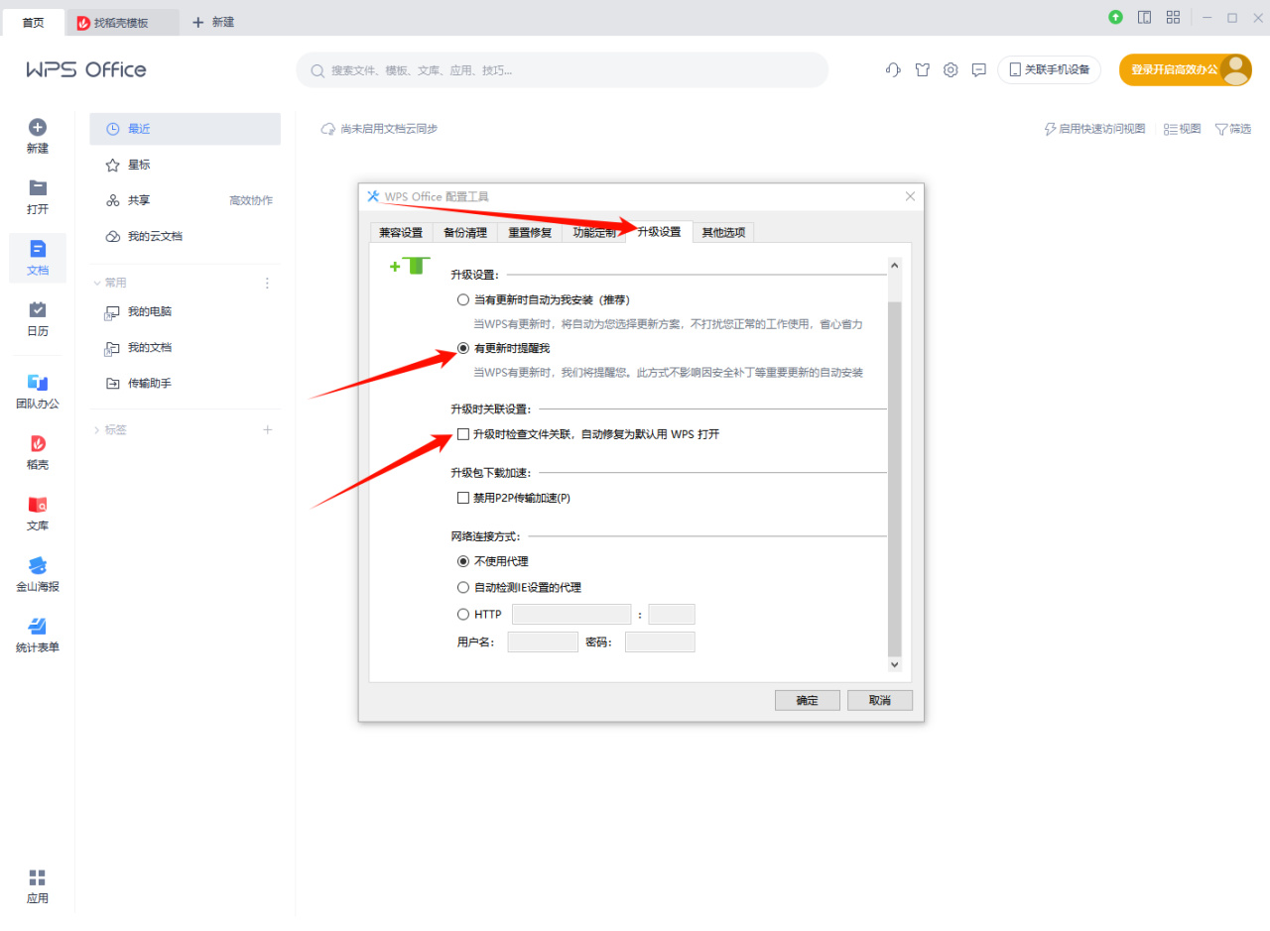Switch to the 其他选项 tab
Image resolution: width=1270 pixels, height=931 pixels.
click(723, 233)
